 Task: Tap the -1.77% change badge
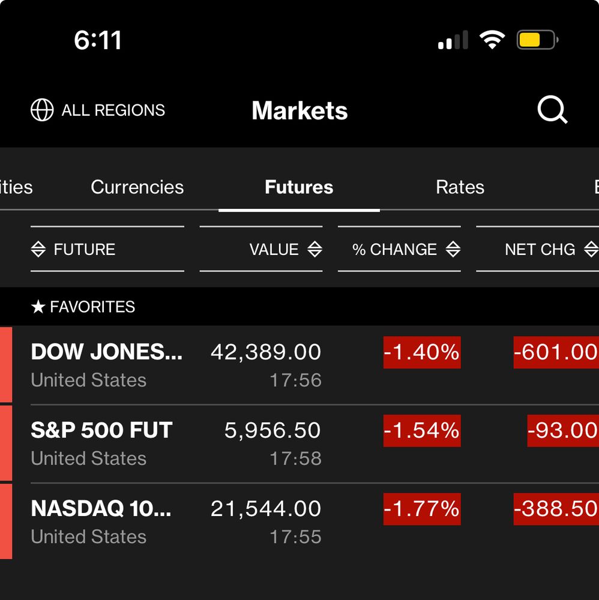(422, 509)
